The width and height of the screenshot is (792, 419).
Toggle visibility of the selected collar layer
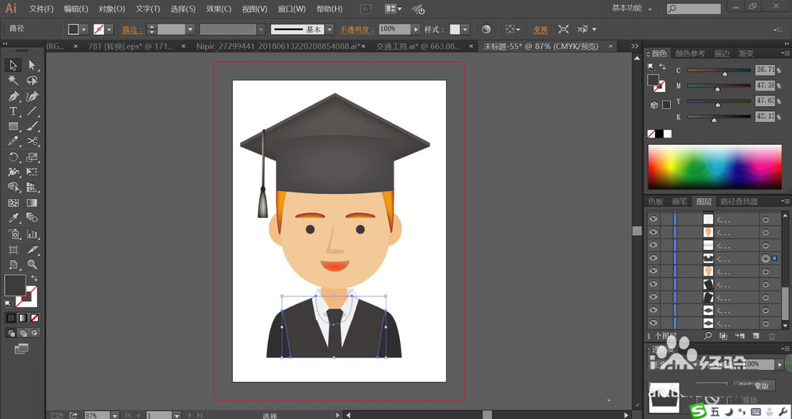click(653, 258)
